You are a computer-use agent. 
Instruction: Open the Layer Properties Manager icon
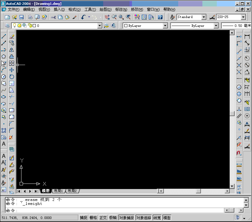click(x=7, y=26)
